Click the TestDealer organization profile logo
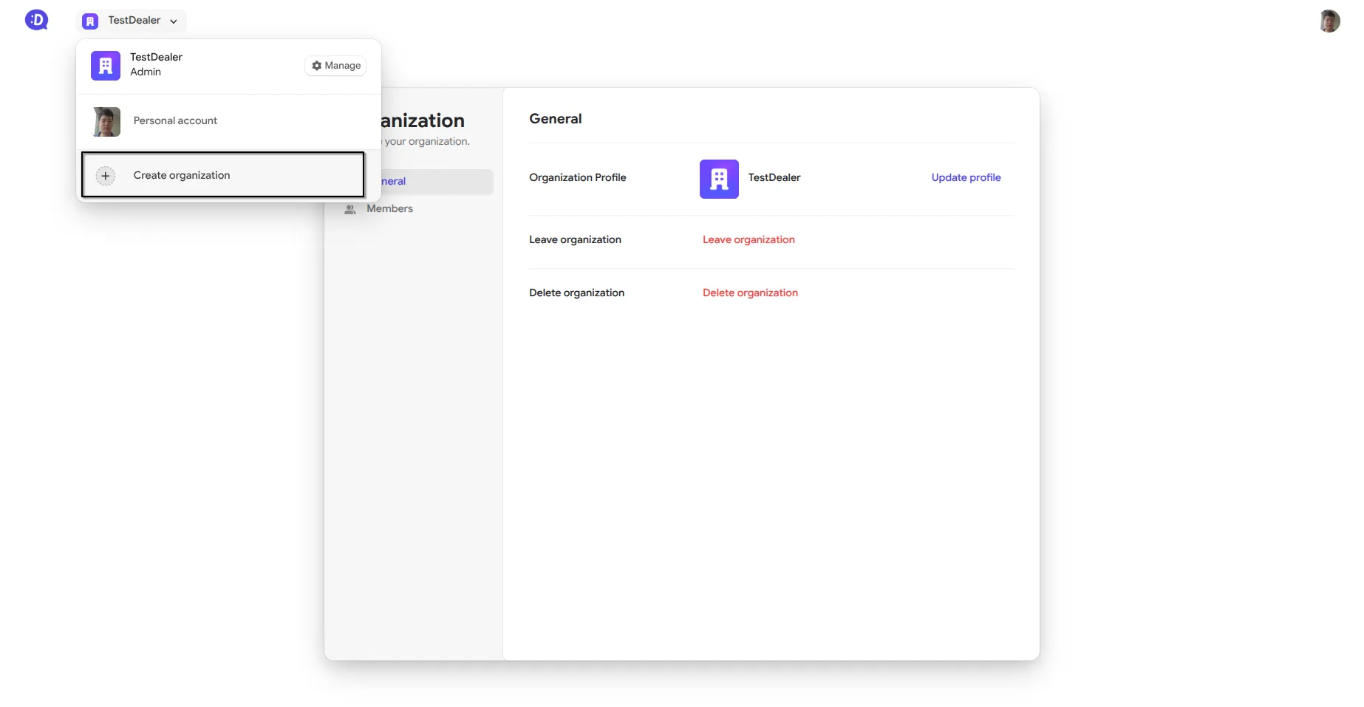Viewport: 1364px width, 707px height. tap(718, 178)
